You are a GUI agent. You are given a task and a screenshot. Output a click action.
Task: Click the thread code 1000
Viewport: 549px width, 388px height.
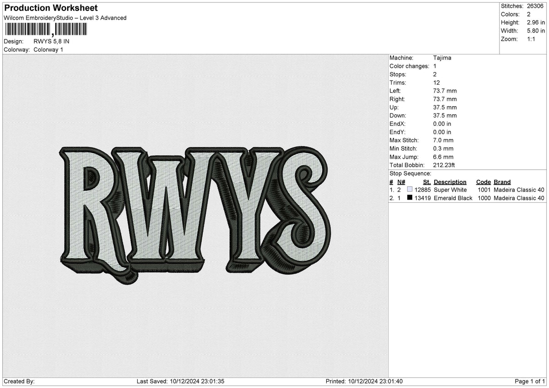point(484,198)
